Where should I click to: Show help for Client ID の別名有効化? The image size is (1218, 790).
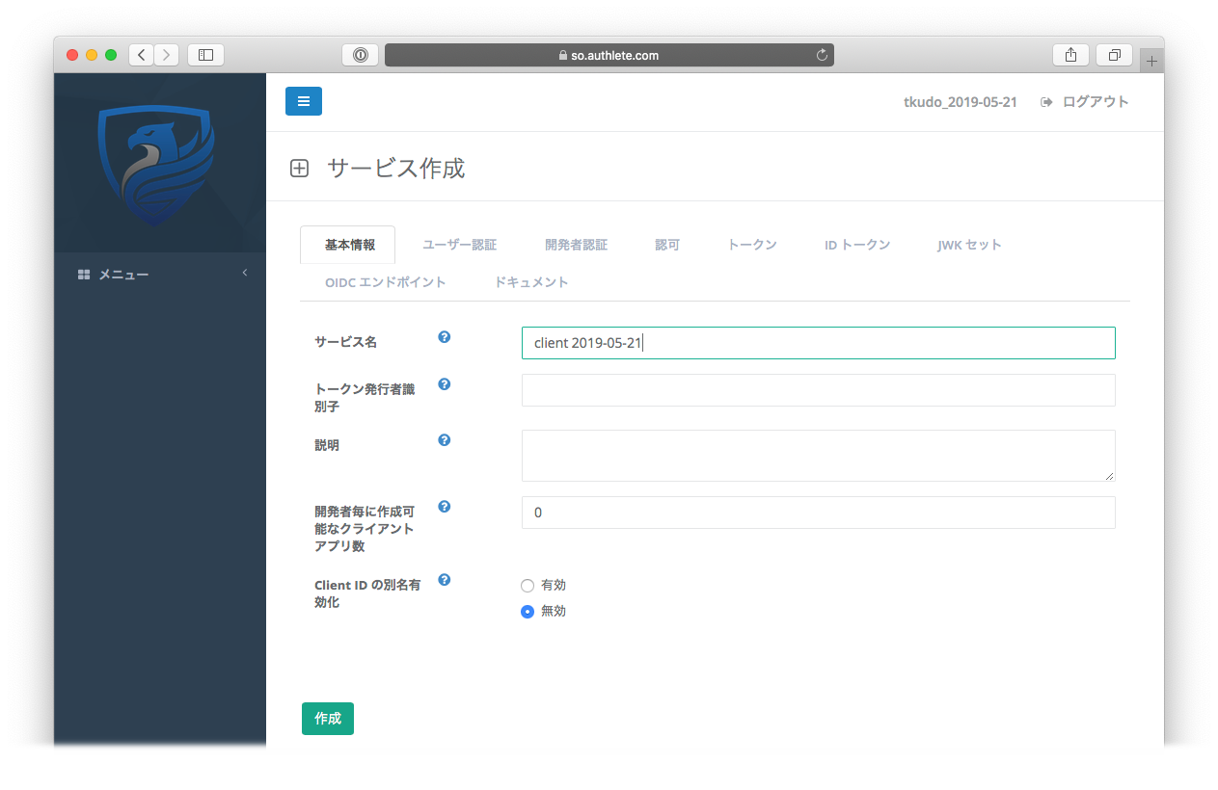445,580
